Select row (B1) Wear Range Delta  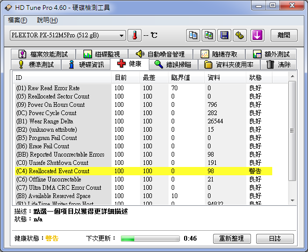(144, 121)
